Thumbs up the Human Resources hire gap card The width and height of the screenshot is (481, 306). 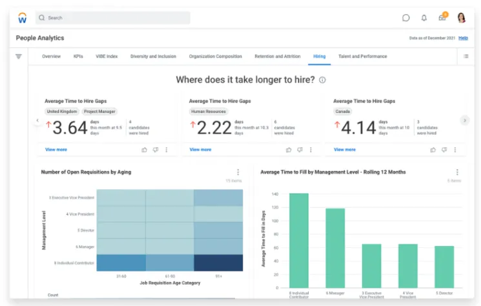(289, 150)
